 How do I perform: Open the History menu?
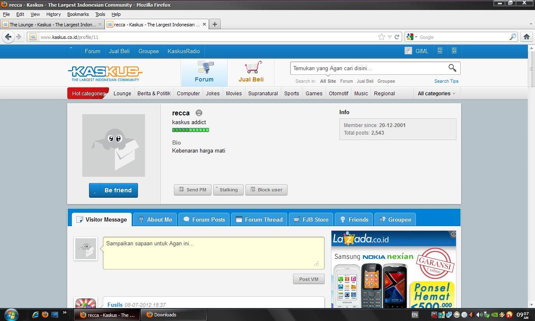(53, 14)
